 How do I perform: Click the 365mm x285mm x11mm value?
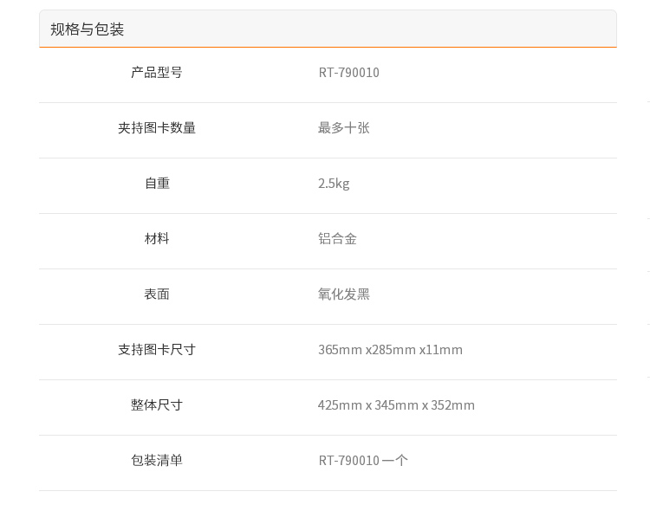(x=390, y=349)
